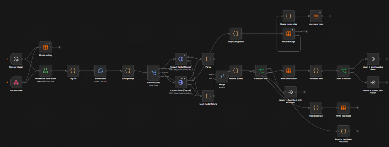This screenshot has height=147, width=389.
Task: Select the Merge node
Action: click(222, 76)
